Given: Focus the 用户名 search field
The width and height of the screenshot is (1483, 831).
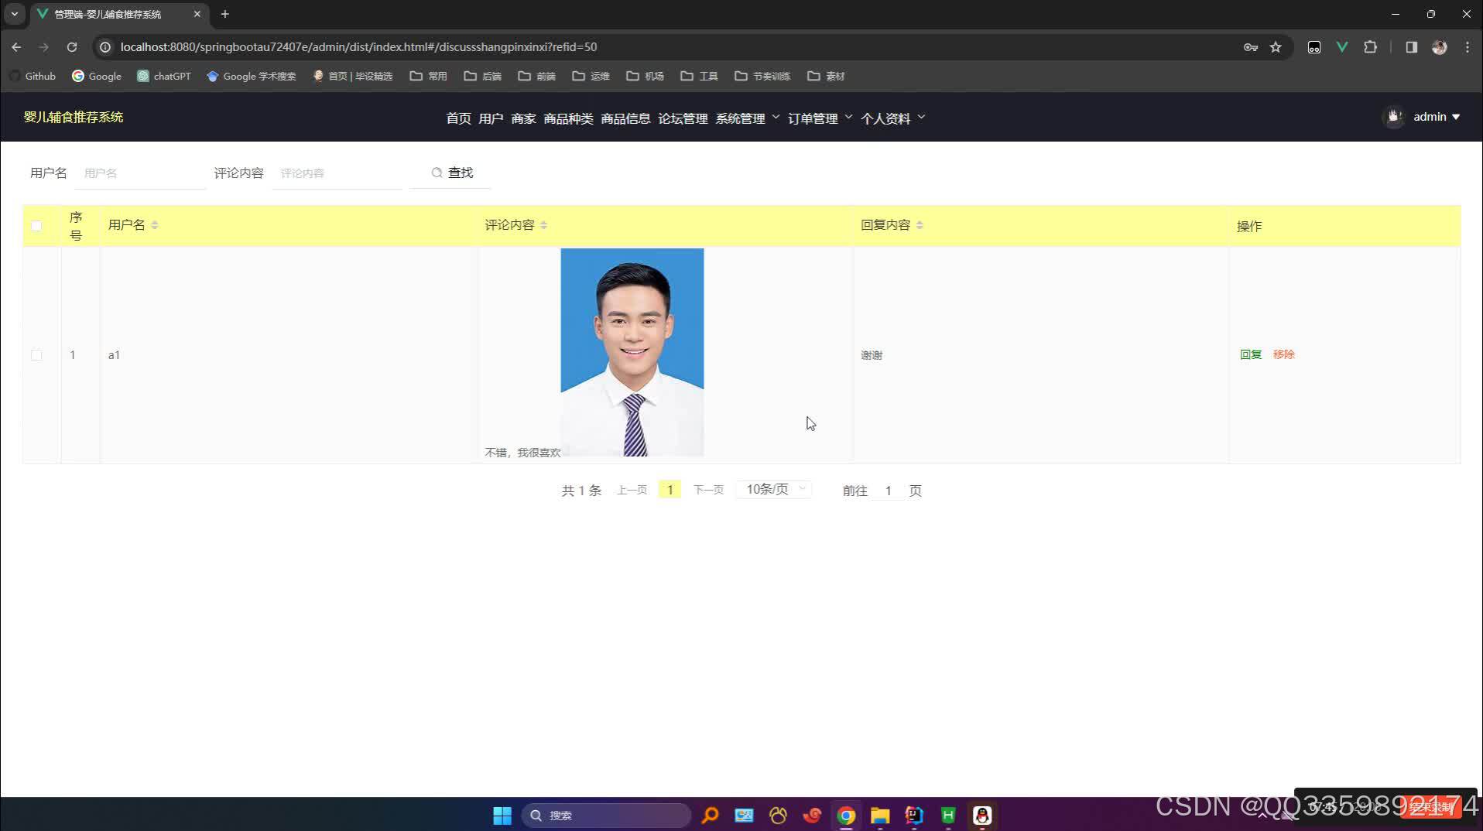Looking at the screenshot, I should 140,173.
